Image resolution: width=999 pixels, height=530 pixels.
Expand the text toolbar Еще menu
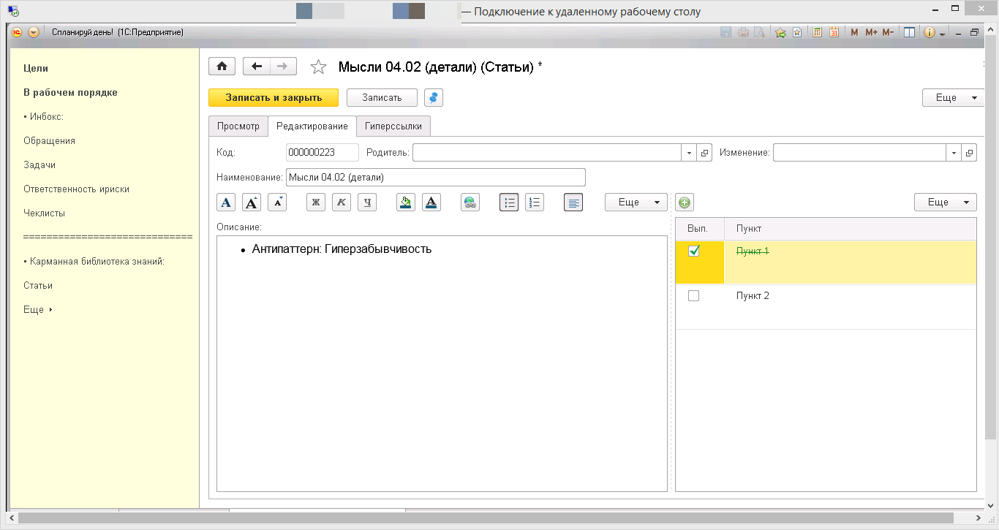pyautogui.click(x=636, y=202)
